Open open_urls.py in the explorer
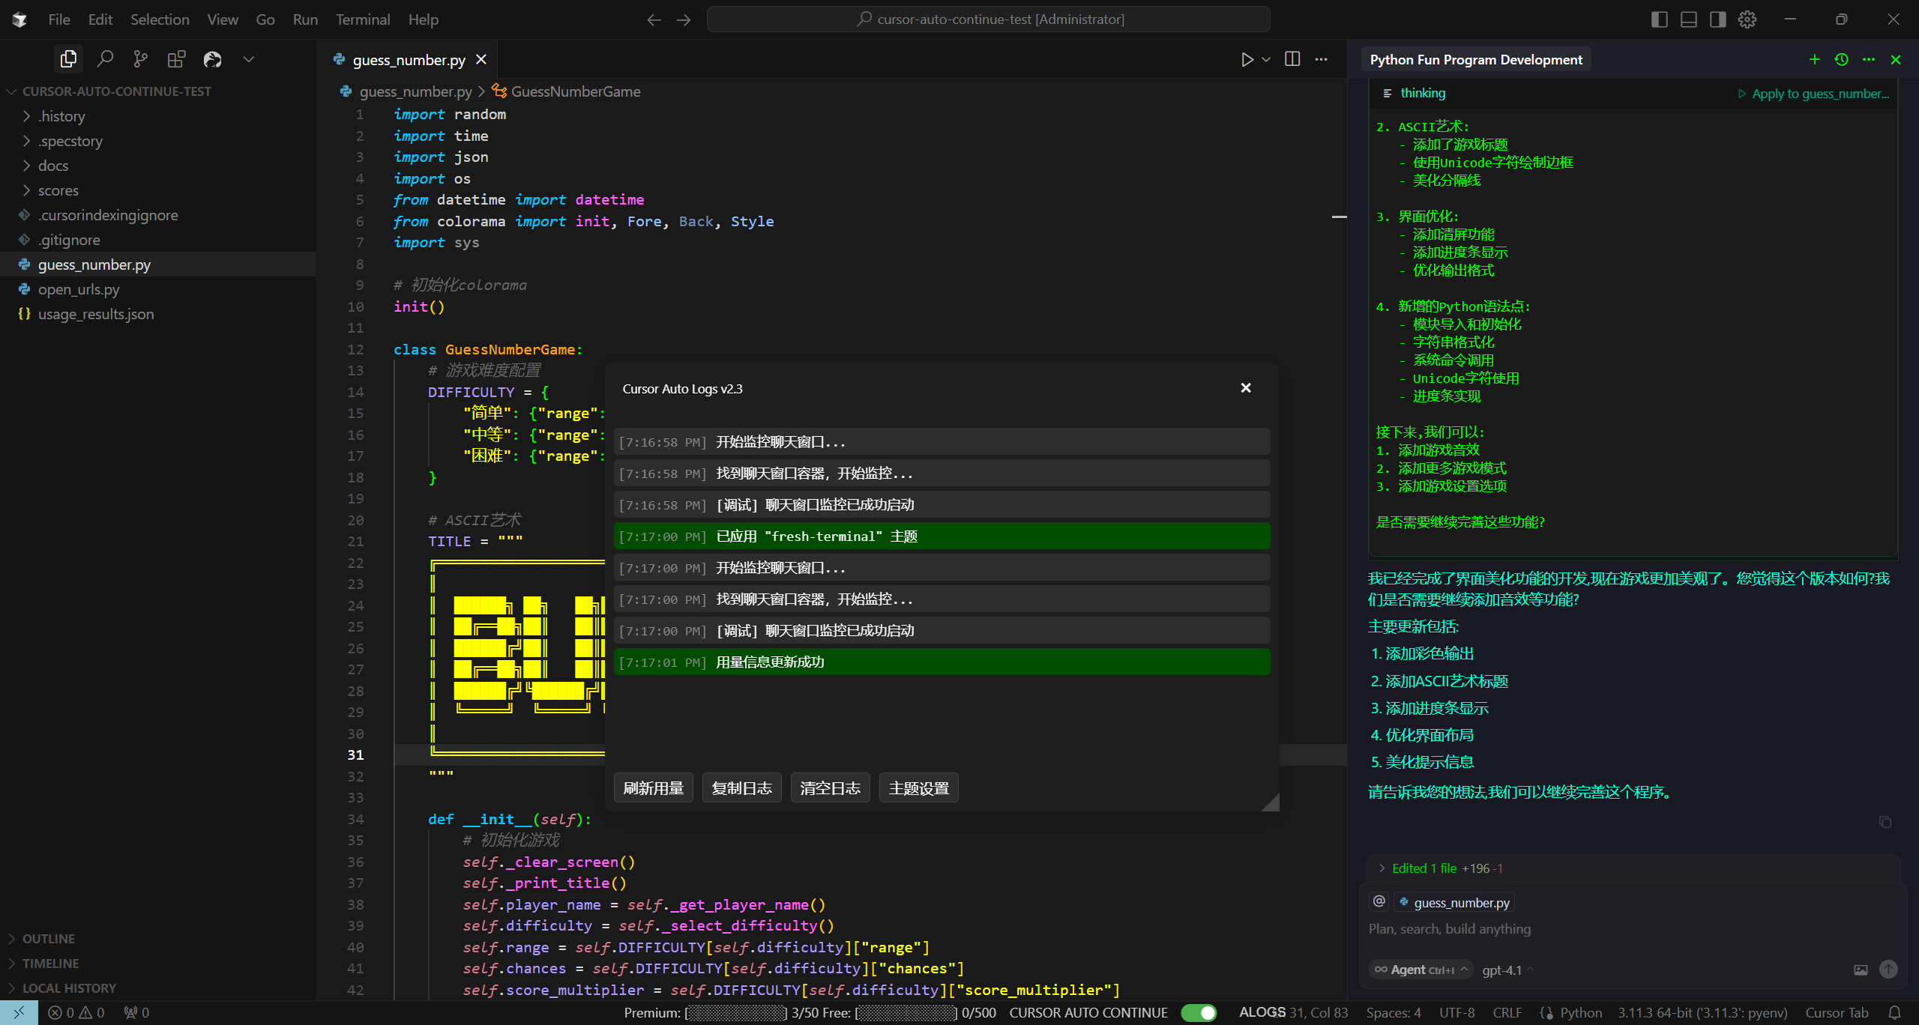1919x1025 pixels. point(158,289)
